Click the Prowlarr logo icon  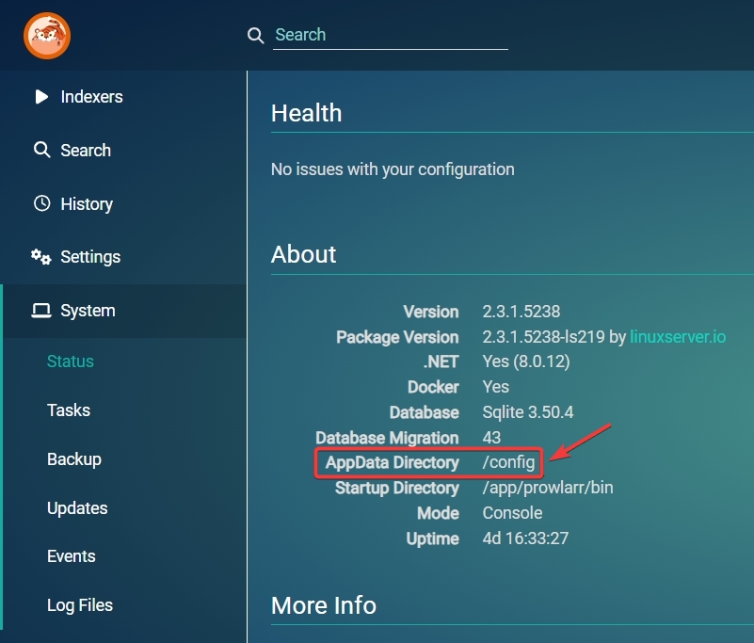point(47,36)
